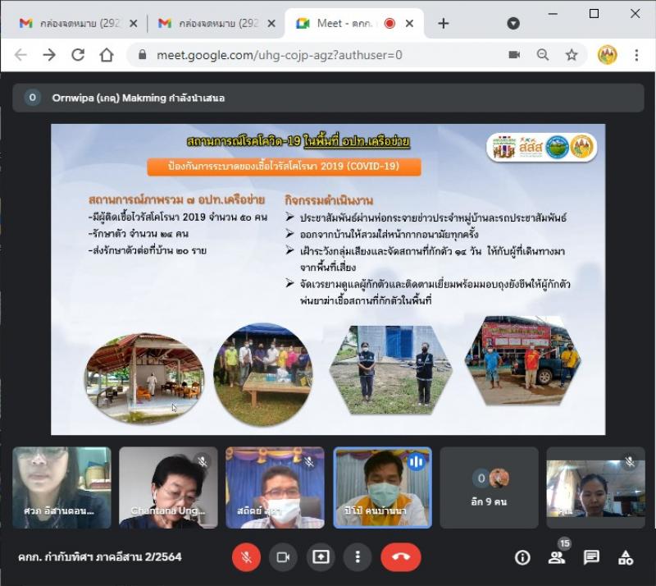
Task: Open the Chrome three-dot menu
Action: 636,55
